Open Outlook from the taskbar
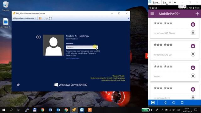 coord(58,110)
